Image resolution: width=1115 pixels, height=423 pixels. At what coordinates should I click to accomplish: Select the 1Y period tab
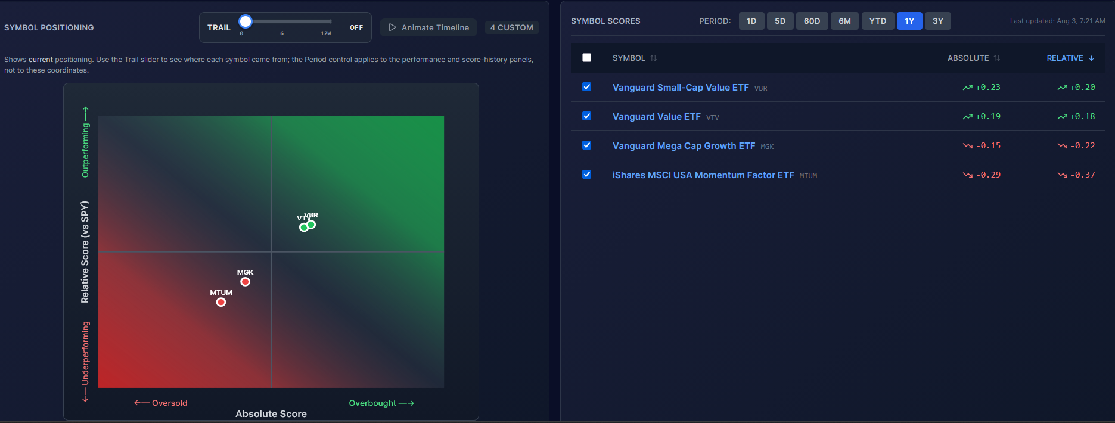click(x=909, y=21)
